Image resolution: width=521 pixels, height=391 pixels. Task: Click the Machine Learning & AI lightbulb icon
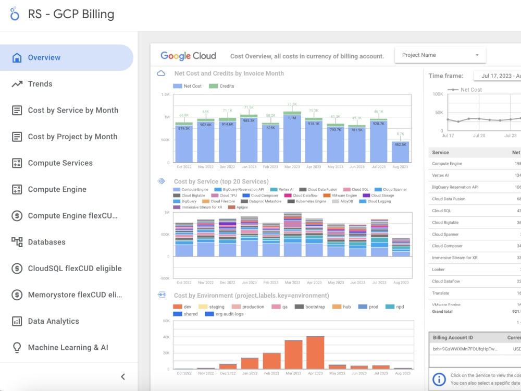tap(18, 347)
